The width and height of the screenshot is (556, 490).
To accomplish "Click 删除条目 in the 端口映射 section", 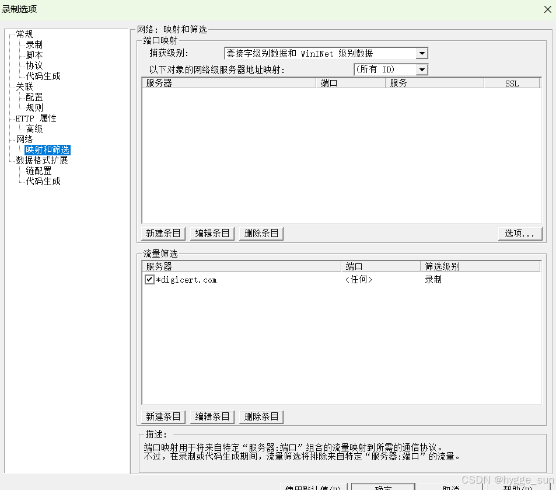I will 261,233.
